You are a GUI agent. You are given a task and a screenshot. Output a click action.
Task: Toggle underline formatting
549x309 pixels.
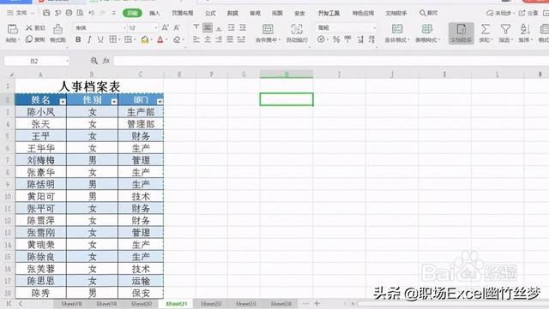100,39
